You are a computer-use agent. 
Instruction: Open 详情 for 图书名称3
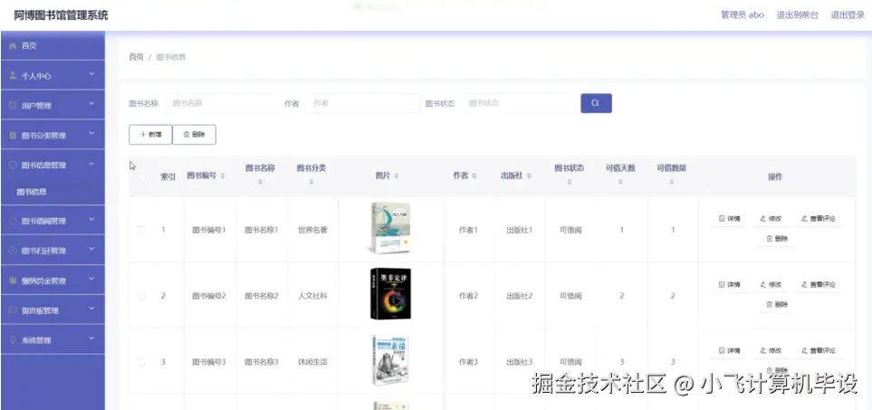[x=730, y=351]
